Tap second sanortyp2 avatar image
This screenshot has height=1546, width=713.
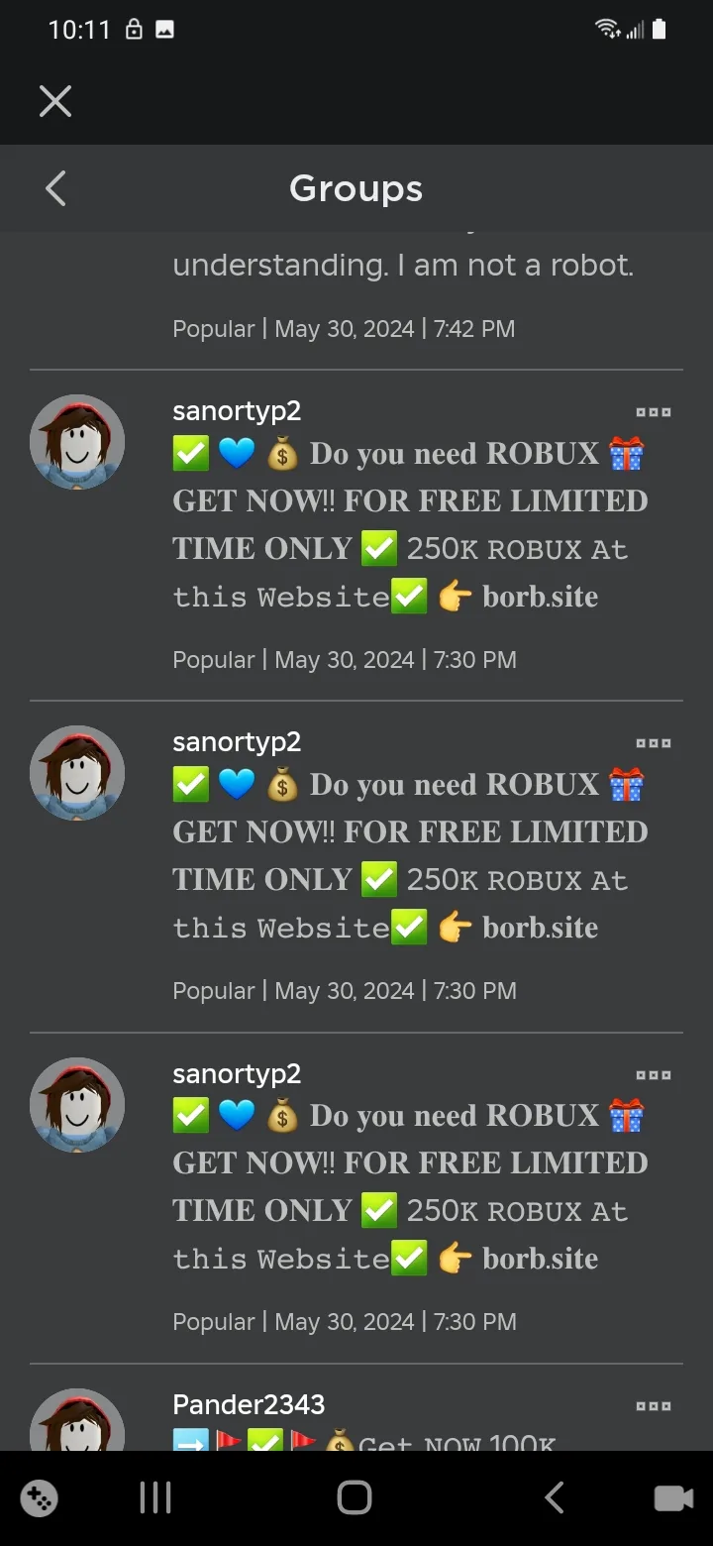(x=77, y=773)
